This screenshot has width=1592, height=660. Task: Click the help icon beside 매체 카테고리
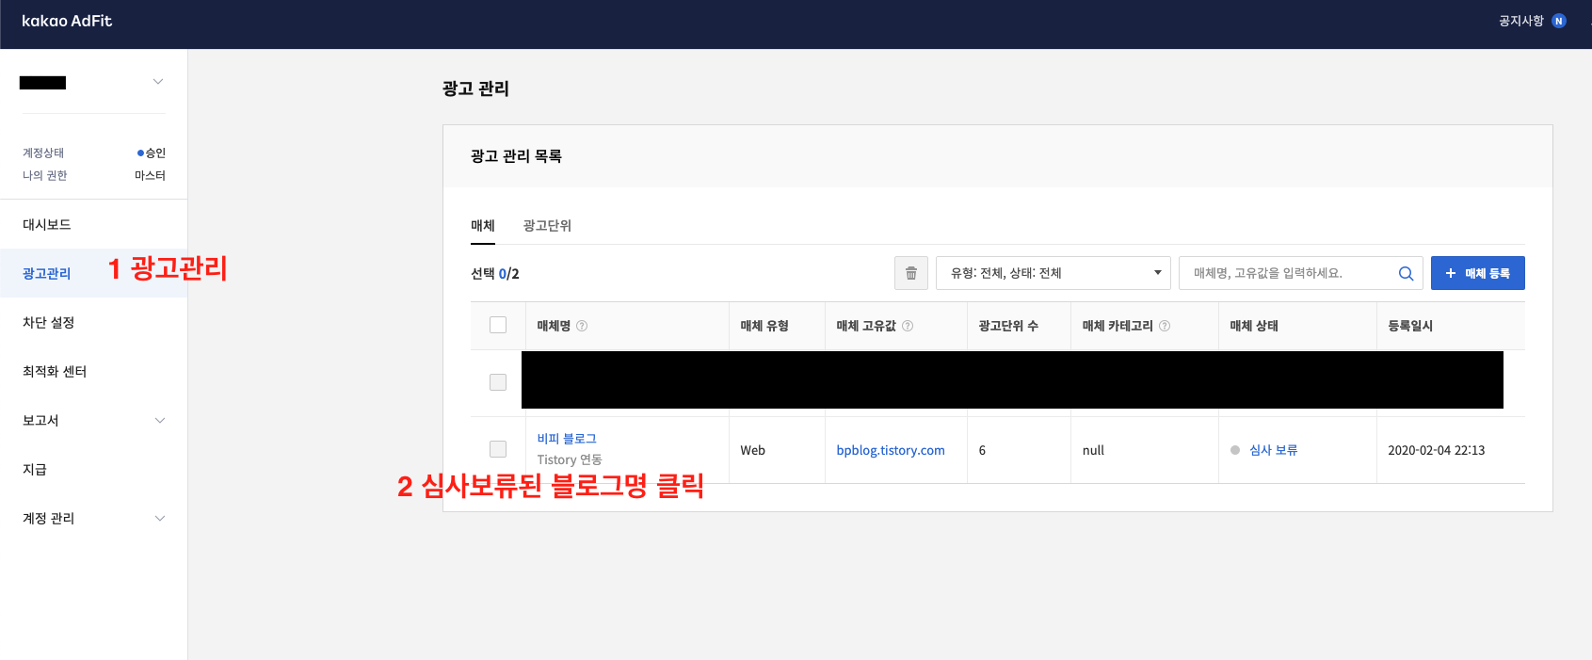click(x=1165, y=326)
